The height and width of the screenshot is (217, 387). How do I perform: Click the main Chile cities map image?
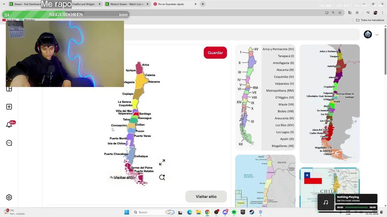(x=136, y=124)
